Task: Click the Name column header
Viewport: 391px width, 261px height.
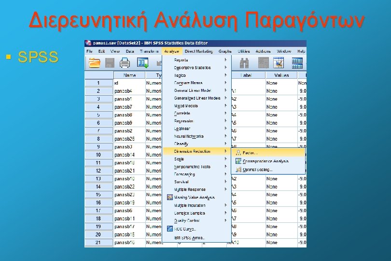Action: point(129,75)
